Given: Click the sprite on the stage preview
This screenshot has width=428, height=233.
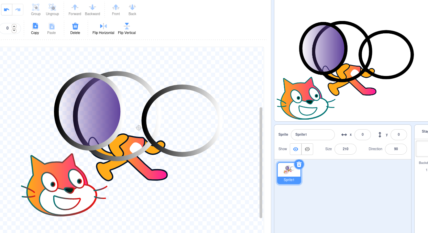Looking at the screenshot, I should pyautogui.click(x=345, y=70).
